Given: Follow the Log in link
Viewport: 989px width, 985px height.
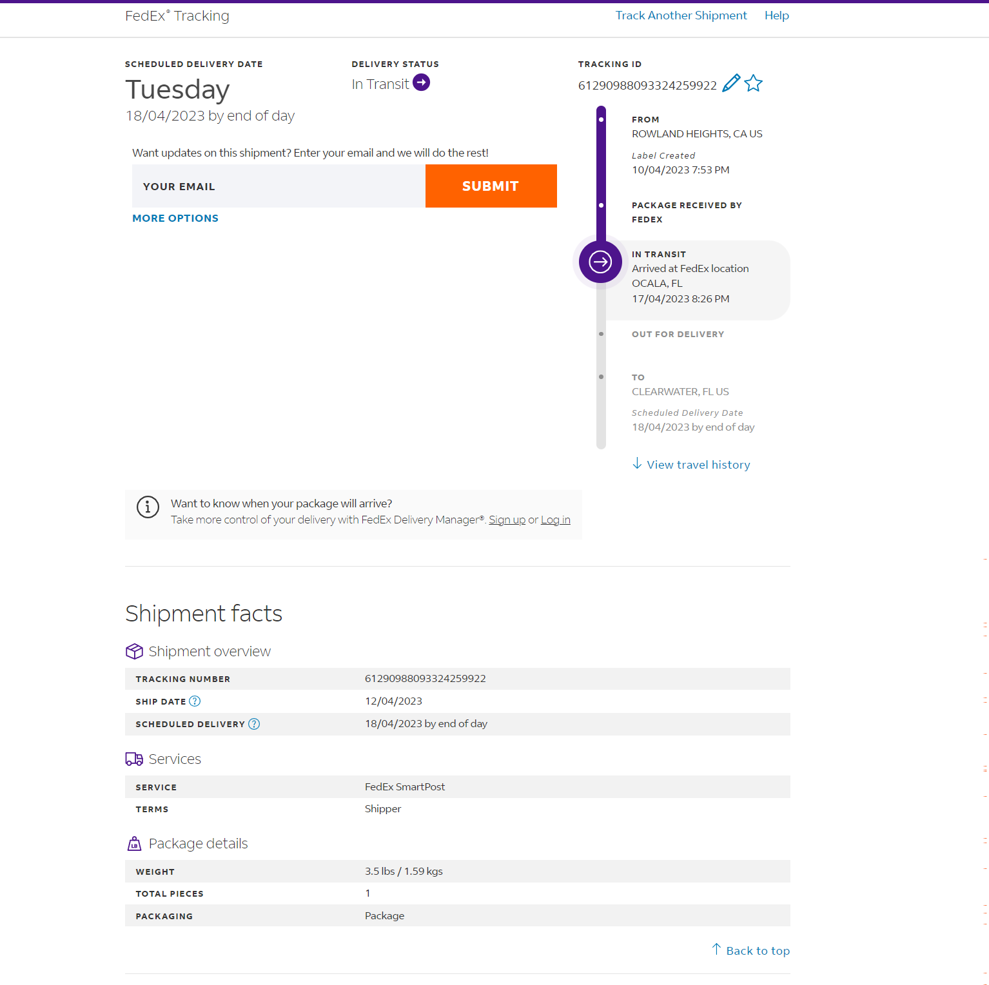Looking at the screenshot, I should click(555, 520).
